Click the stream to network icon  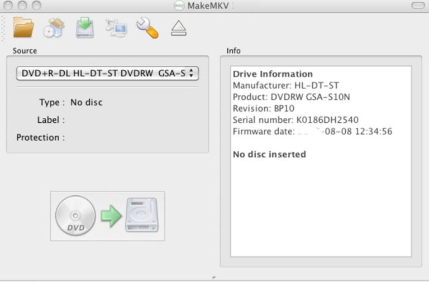116,28
